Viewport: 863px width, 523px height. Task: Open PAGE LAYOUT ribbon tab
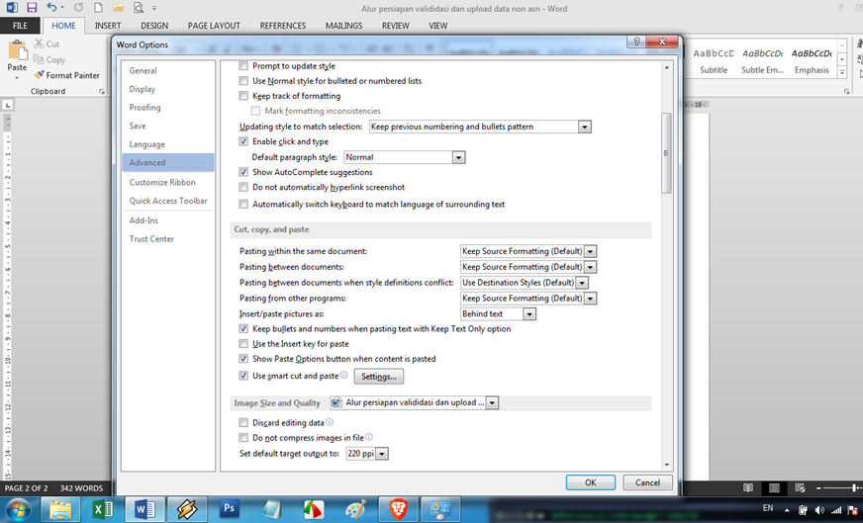(214, 26)
